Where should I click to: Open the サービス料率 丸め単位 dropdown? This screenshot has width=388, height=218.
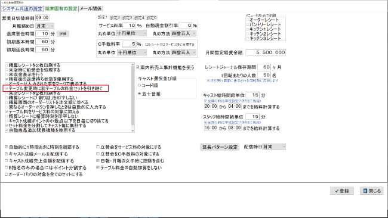(x=132, y=33)
